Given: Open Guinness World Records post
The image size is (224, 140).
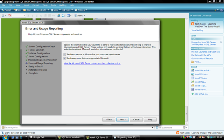Looking at the screenshot, I should 202,58.
